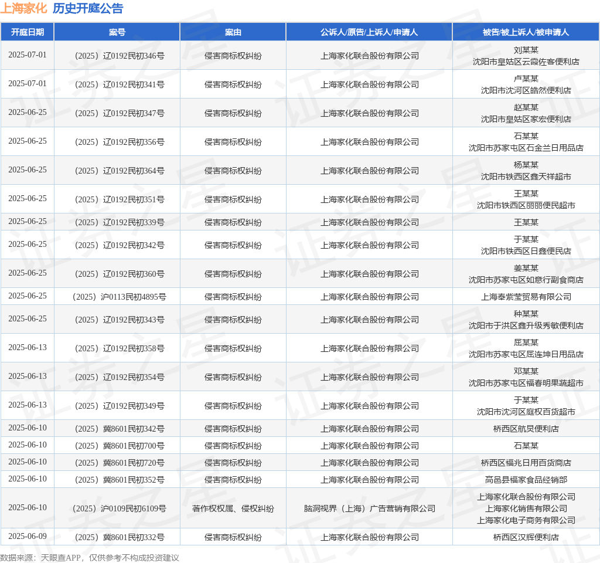Click defendant name 姜某某
Screen dimensions: 600x563
pyautogui.click(x=526, y=268)
